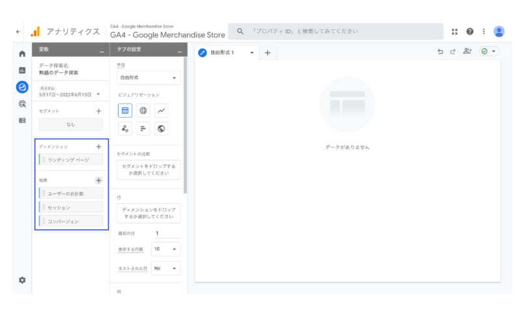
Task: Open the 手法 technique dropdown
Action: (149, 78)
